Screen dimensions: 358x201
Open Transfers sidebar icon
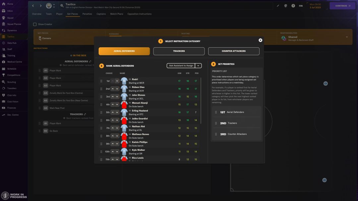(4, 88)
